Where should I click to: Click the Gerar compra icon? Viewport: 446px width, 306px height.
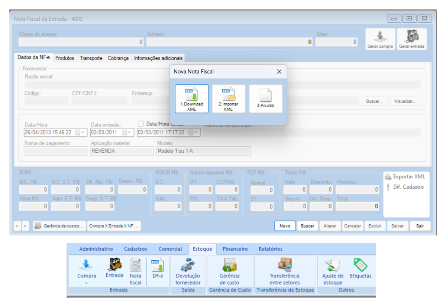pyautogui.click(x=379, y=39)
